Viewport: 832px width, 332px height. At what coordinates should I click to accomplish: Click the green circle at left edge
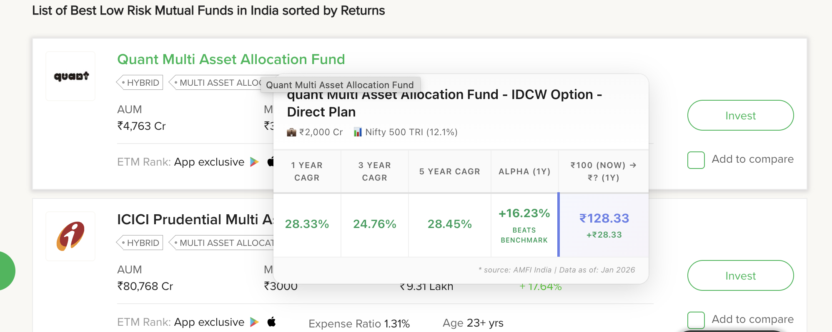point(6,271)
